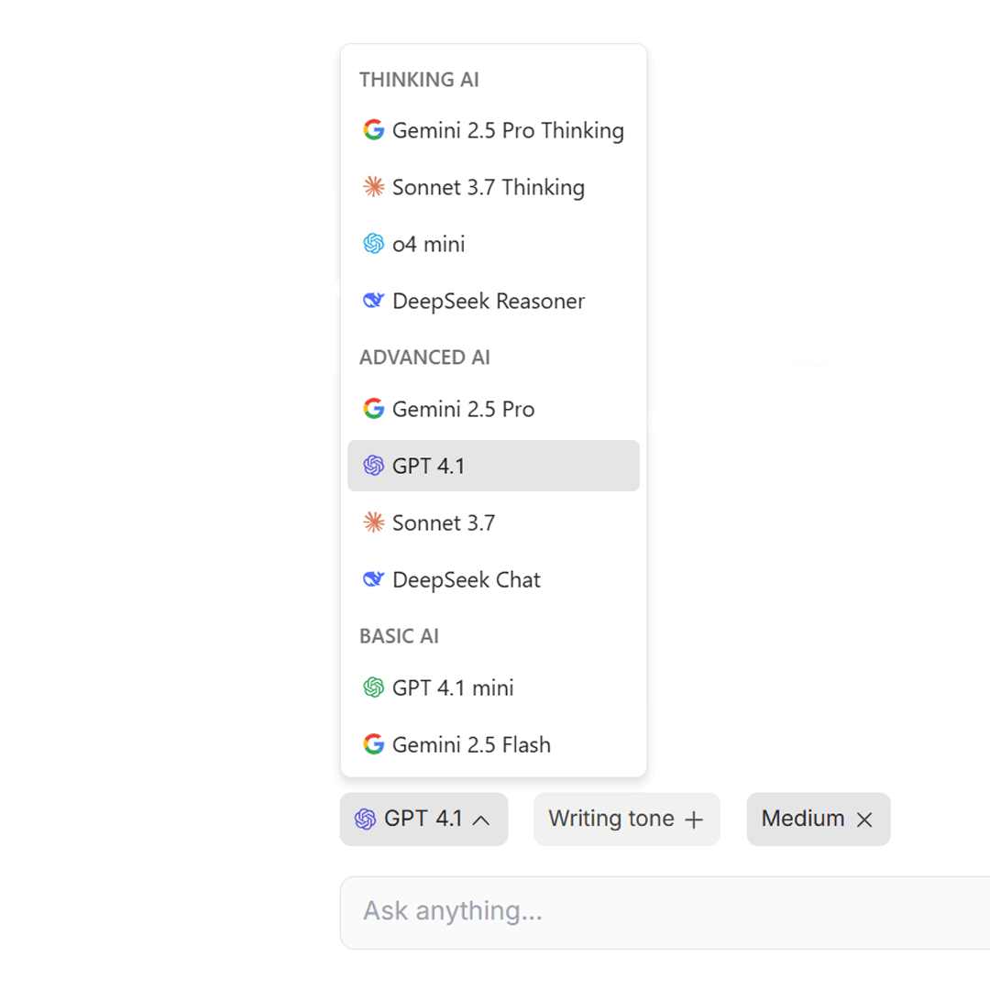Click the OpenAI icon next to o4 mini
Screen dimensions: 990x990
point(373,244)
